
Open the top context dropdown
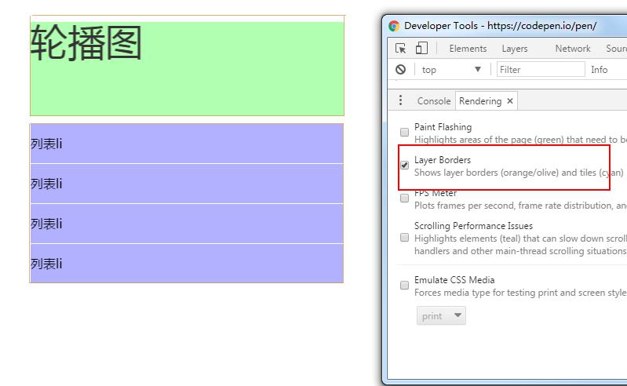coord(450,70)
